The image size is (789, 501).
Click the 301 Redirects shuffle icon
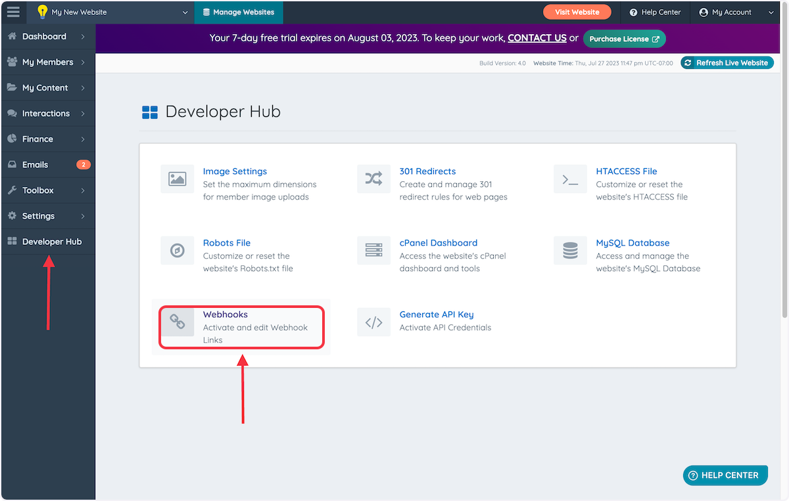(373, 179)
